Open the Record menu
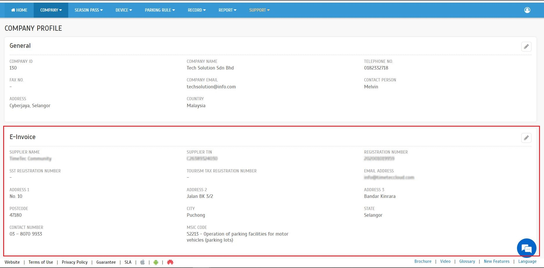 click(197, 10)
